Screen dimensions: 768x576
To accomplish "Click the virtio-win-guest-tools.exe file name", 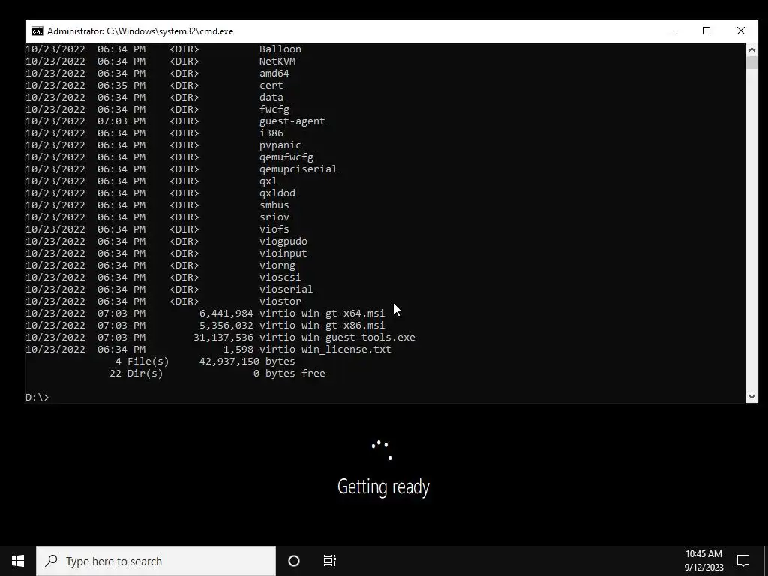I will 337,337.
